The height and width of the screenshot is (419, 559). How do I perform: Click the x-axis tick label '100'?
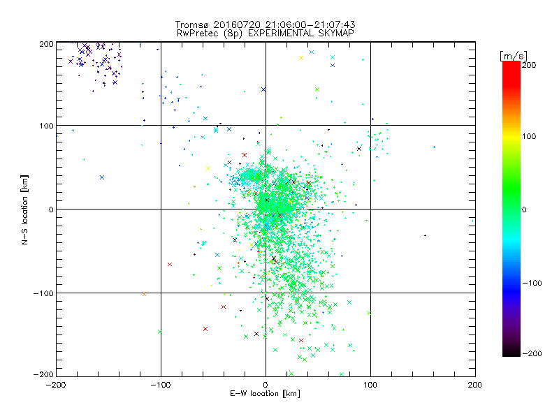(370, 385)
